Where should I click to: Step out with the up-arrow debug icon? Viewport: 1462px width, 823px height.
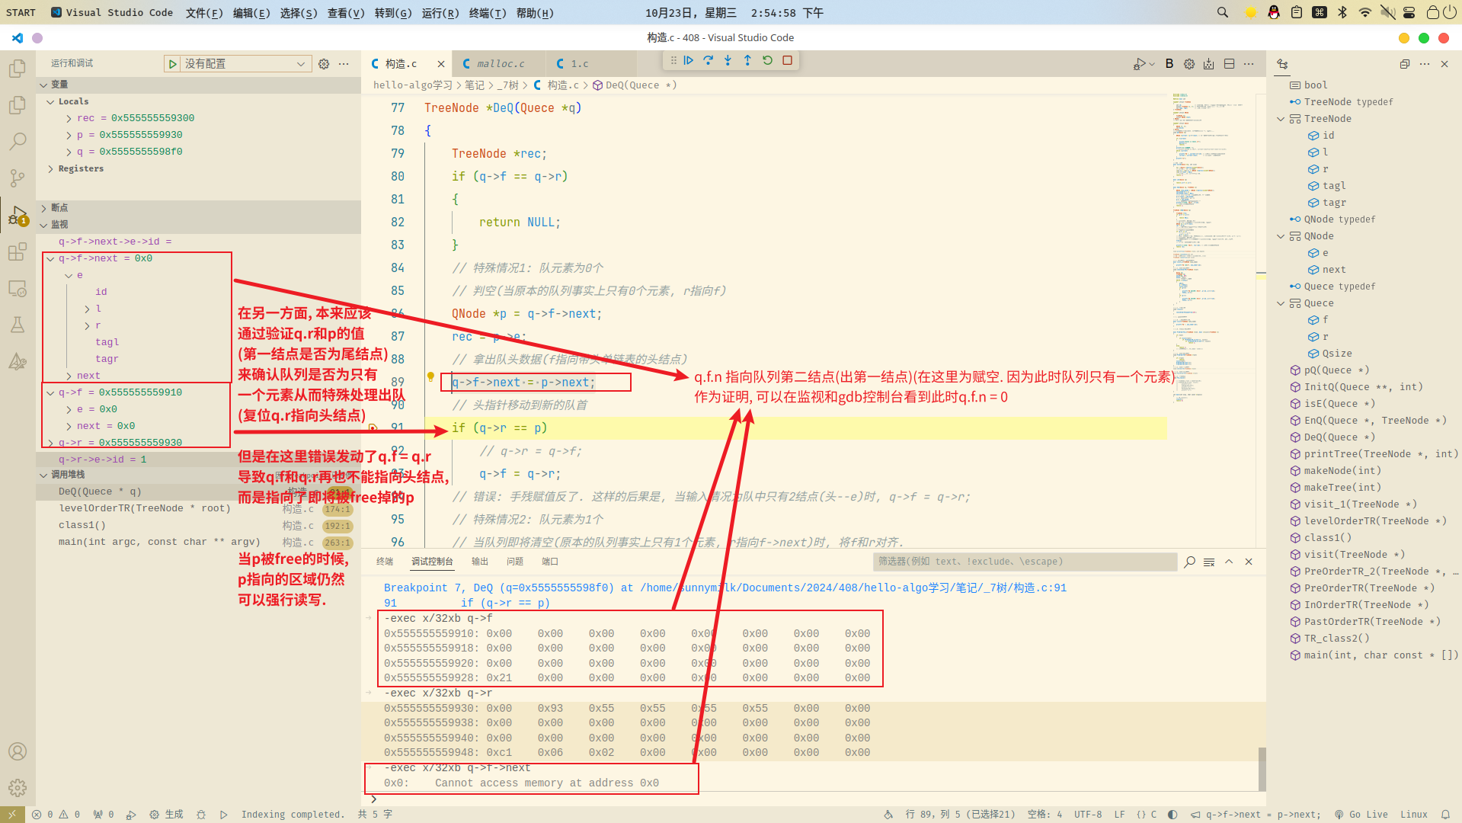pyautogui.click(x=748, y=61)
